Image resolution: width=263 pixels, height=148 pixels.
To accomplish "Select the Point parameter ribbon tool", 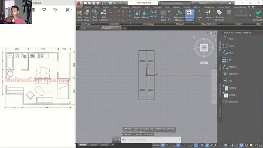I will [x=200, y=15].
